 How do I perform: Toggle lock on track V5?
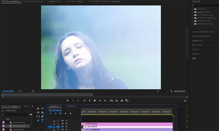tap(54, 121)
